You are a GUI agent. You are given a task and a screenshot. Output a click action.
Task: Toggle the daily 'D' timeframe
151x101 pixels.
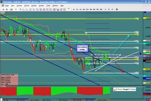(x=105, y=9)
